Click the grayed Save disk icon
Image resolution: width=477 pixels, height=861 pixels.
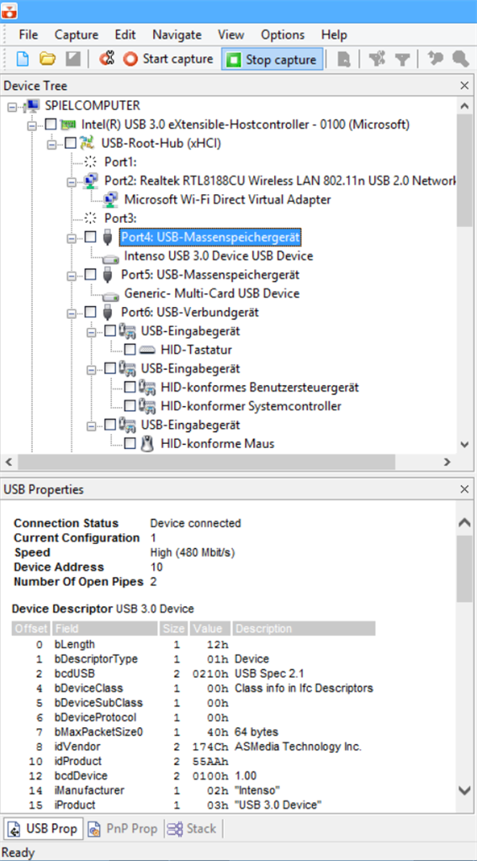click(x=72, y=60)
